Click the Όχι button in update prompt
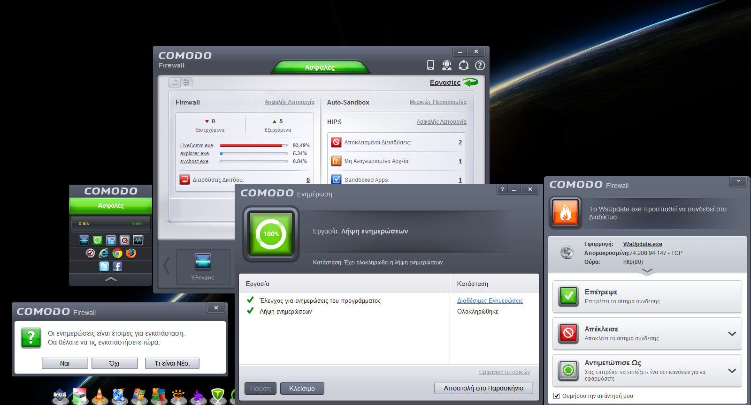This screenshot has height=405, width=751. click(x=115, y=363)
